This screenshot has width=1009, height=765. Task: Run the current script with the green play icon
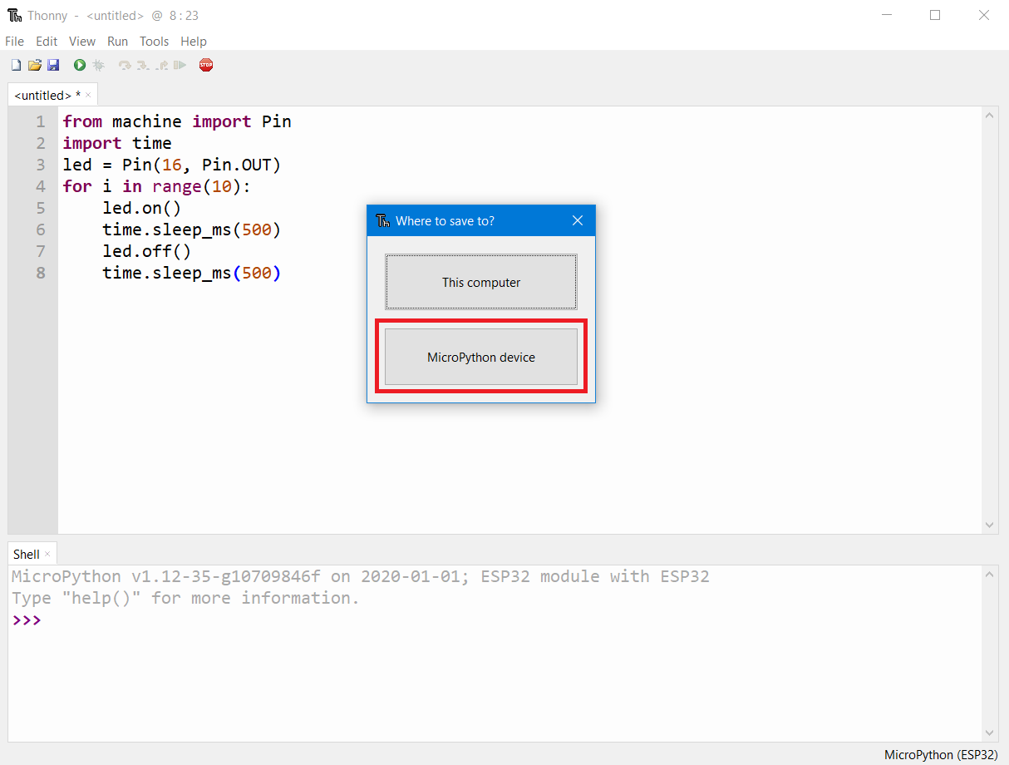click(80, 65)
